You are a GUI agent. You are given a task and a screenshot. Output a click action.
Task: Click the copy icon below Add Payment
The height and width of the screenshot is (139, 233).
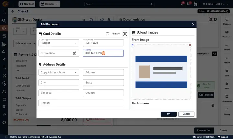(213, 105)
